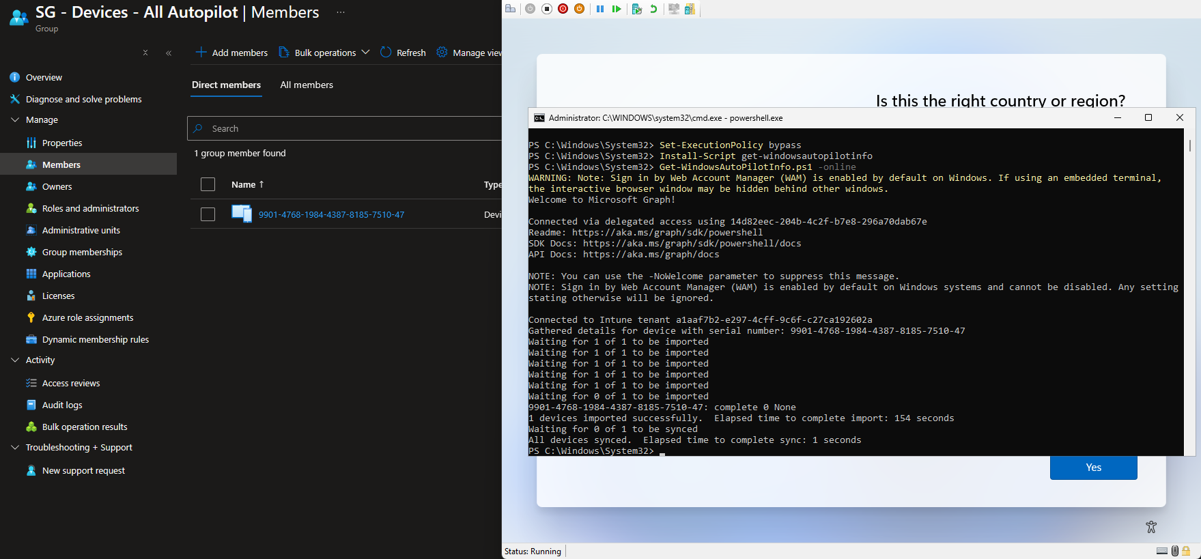Collapse the Activity section
The image size is (1201, 559).
pyautogui.click(x=15, y=360)
